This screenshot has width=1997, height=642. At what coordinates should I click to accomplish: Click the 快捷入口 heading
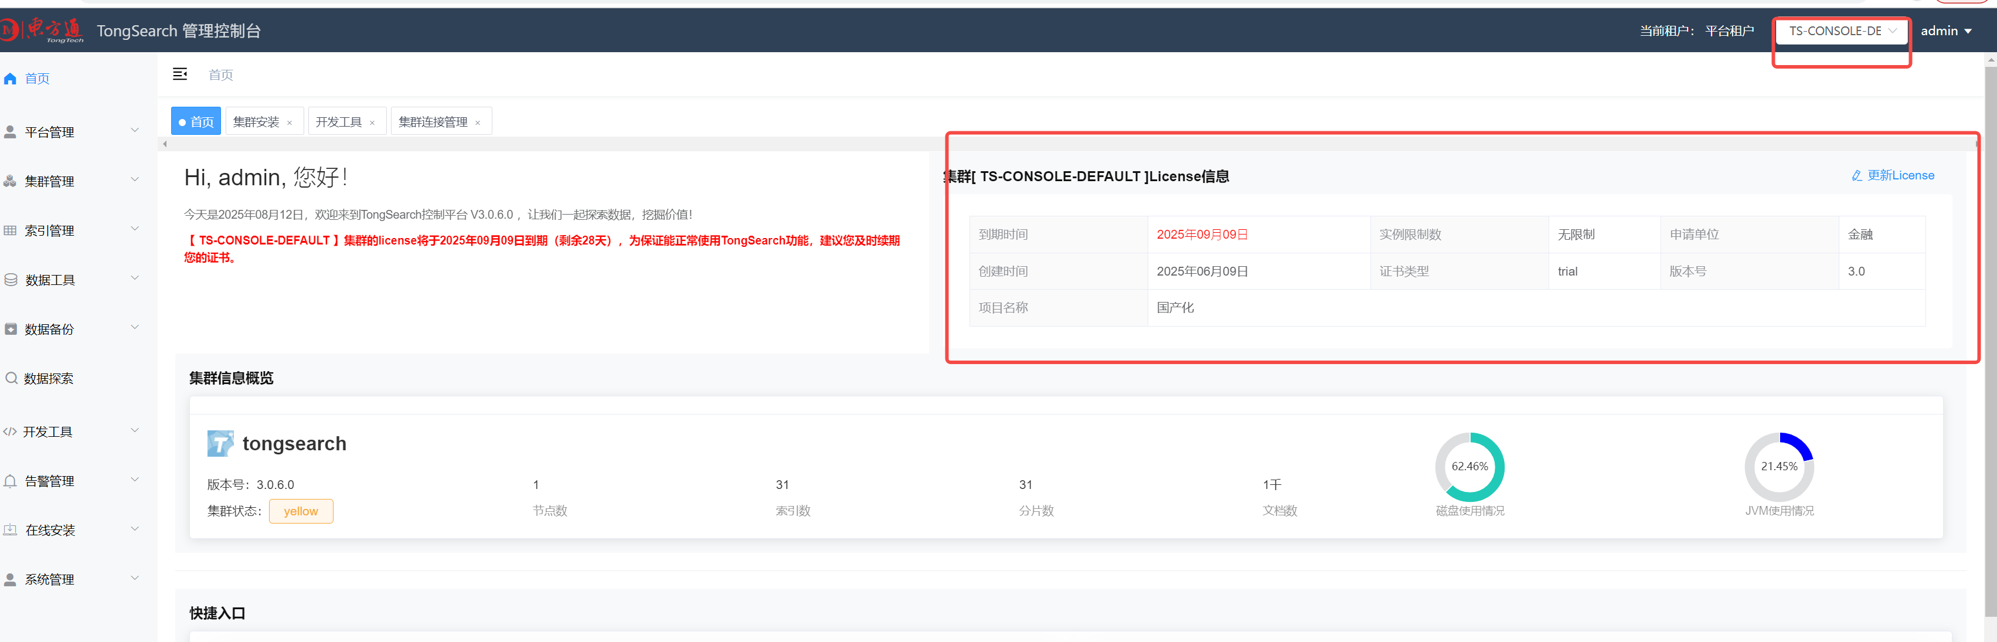tap(218, 613)
